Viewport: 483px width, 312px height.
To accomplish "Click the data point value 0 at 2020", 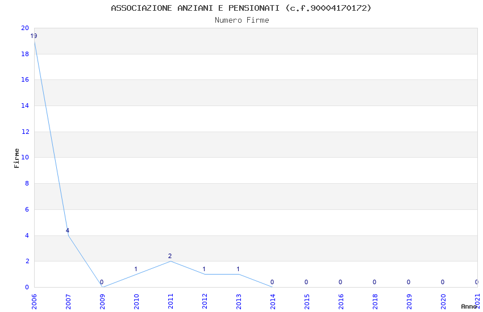I will (x=443, y=282).
